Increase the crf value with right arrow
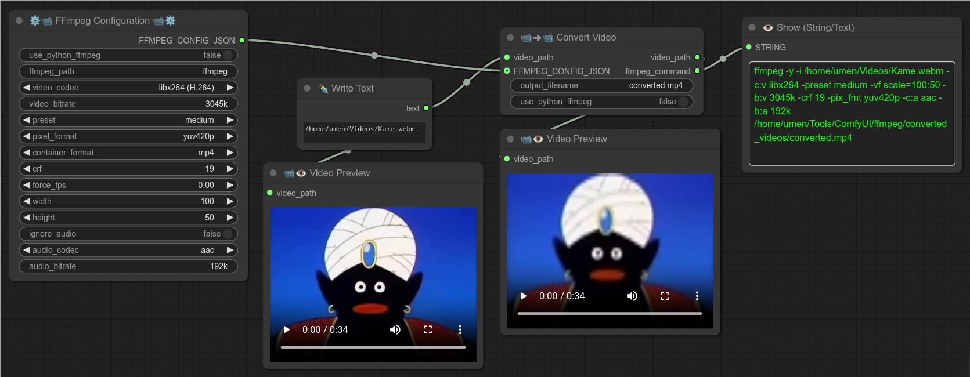The height and width of the screenshot is (377, 970). click(x=230, y=169)
